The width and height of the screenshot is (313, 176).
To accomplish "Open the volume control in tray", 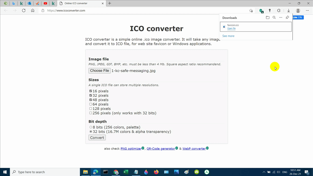I will [x=279, y=172].
